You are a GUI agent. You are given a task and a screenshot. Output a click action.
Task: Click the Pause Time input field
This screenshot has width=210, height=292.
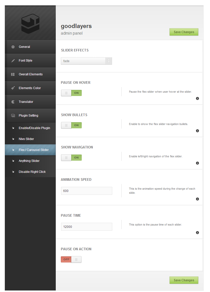87,227
